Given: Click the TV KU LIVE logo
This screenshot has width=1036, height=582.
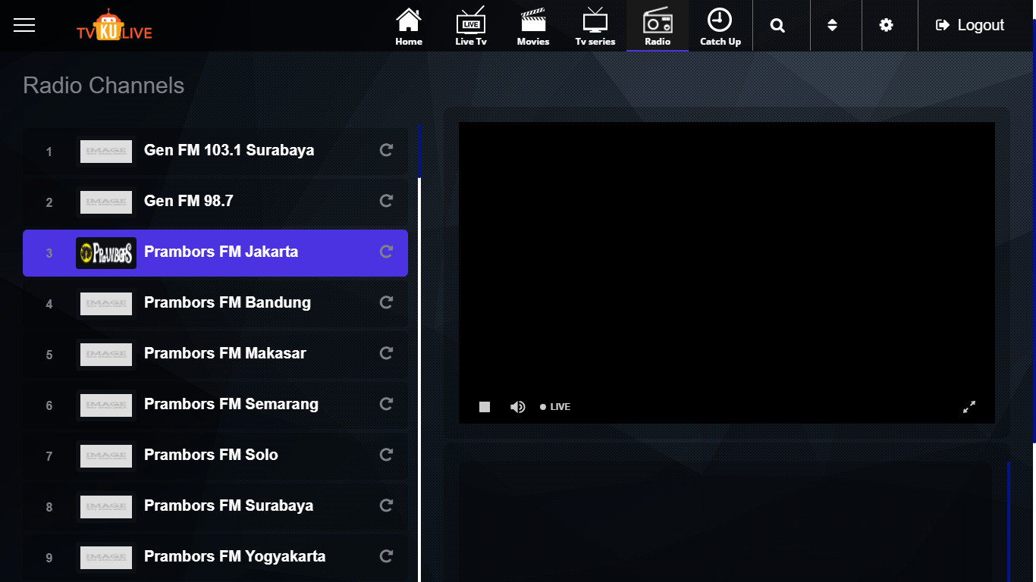Looking at the screenshot, I should pos(114,25).
